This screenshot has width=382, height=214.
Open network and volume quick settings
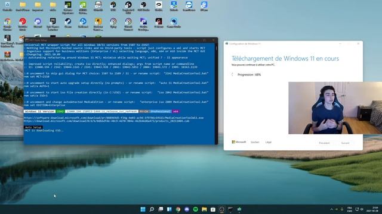point(359,209)
